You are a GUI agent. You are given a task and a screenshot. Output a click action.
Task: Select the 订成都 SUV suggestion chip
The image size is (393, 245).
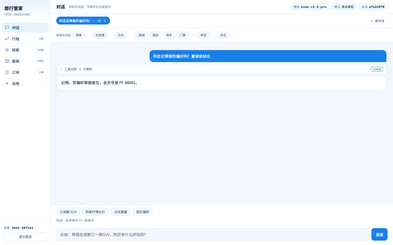tap(68, 212)
